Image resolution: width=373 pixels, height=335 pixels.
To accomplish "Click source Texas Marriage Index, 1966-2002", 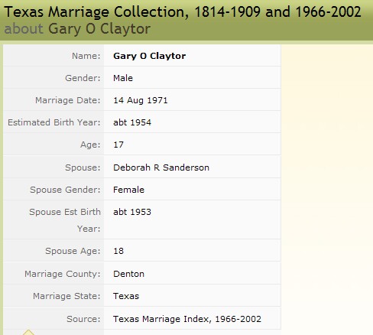I will (187, 319).
